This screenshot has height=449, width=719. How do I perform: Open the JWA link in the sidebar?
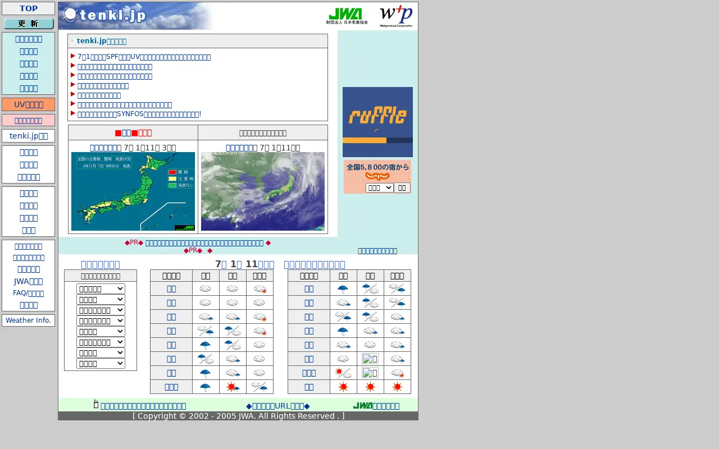click(x=29, y=281)
